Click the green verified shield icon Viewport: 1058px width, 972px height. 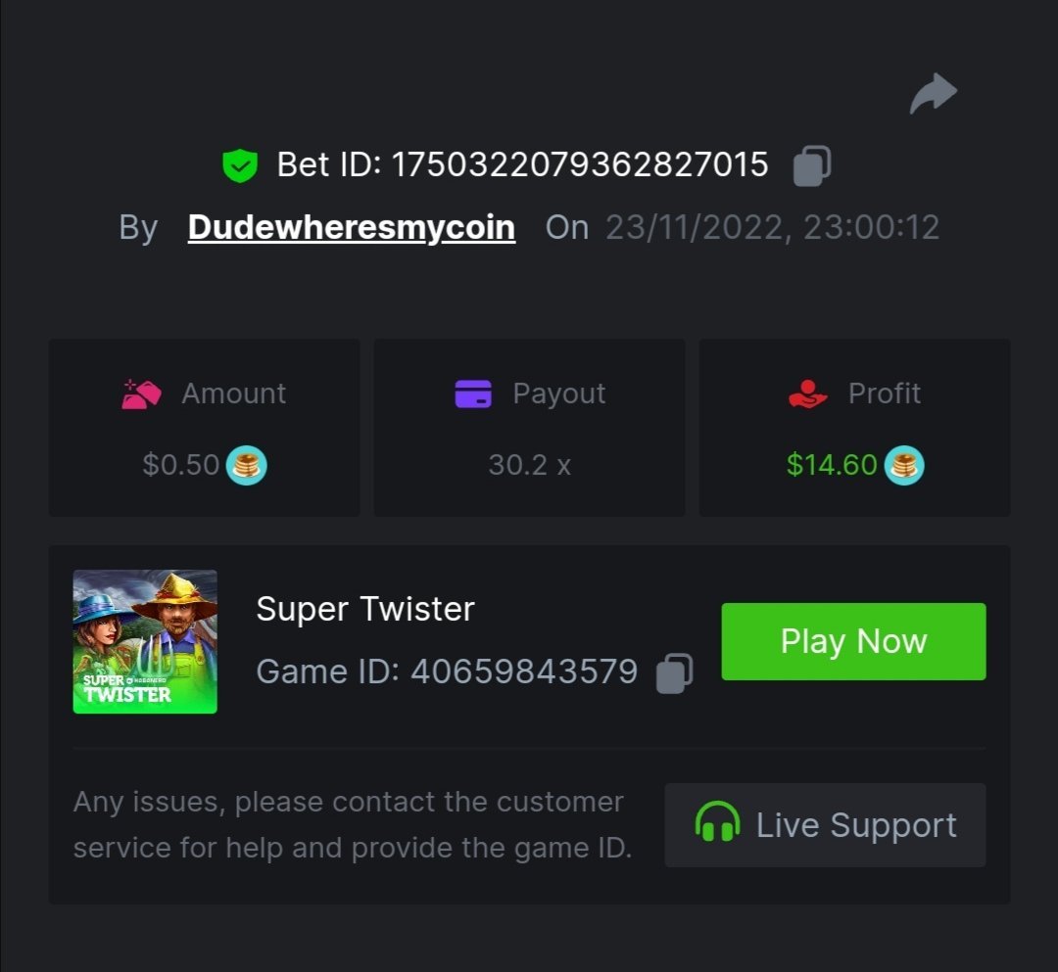(x=240, y=165)
